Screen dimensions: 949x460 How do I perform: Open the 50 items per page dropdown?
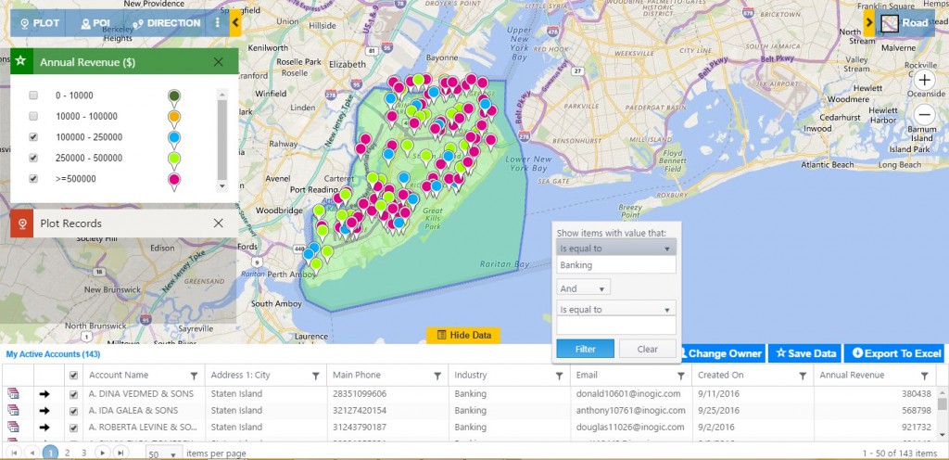point(164,454)
